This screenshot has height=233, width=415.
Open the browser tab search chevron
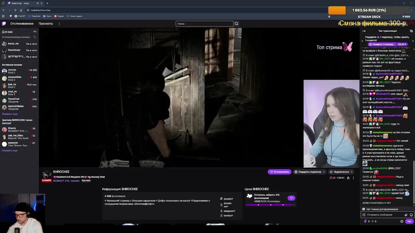click(3, 3)
